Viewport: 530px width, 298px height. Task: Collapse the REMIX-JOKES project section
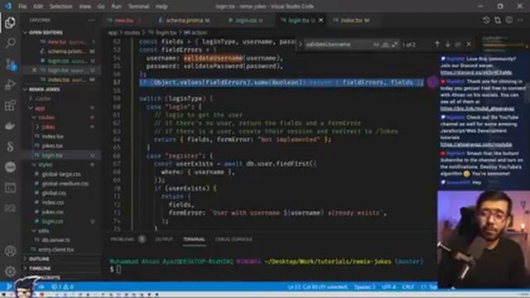click(x=26, y=89)
